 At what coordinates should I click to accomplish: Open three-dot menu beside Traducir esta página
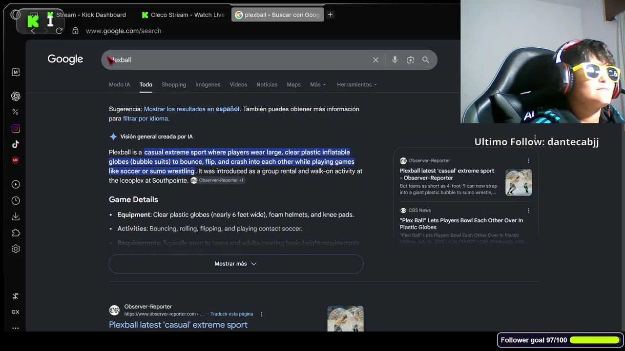pyautogui.click(x=262, y=314)
